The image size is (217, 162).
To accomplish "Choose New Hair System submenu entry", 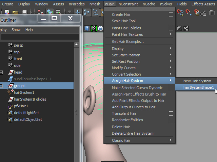I will click(x=196, y=81).
